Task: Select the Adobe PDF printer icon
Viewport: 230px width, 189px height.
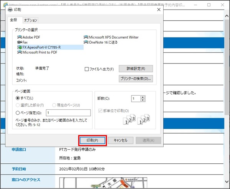Action: 20,37
